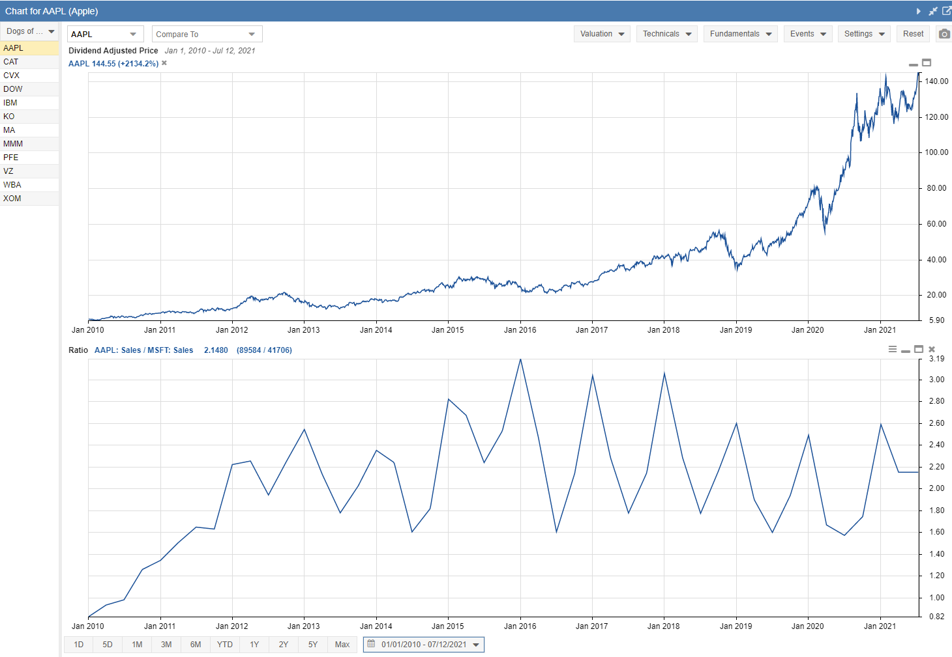The width and height of the screenshot is (952, 657).
Task: Close the Ratio pane
Action: click(x=932, y=349)
